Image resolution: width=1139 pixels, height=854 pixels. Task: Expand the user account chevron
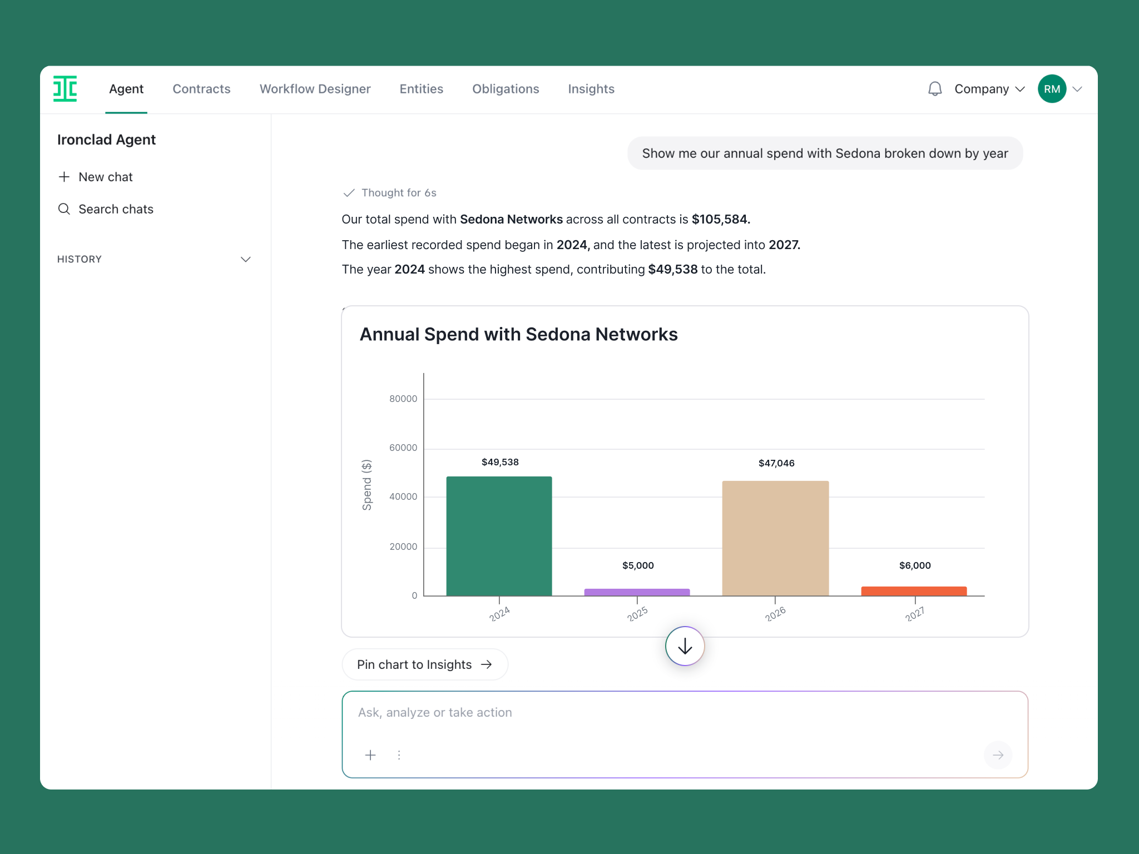tap(1077, 89)
